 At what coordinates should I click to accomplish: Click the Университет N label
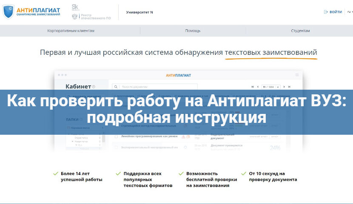tap(139, 12)
